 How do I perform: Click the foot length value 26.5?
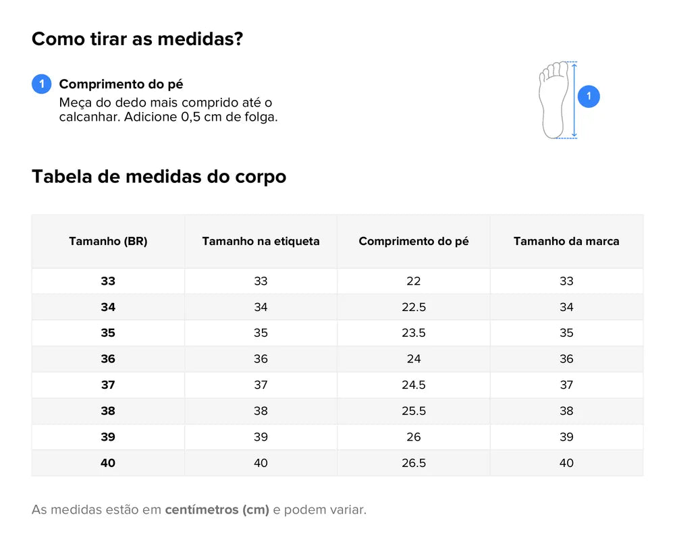click(414, 463)
